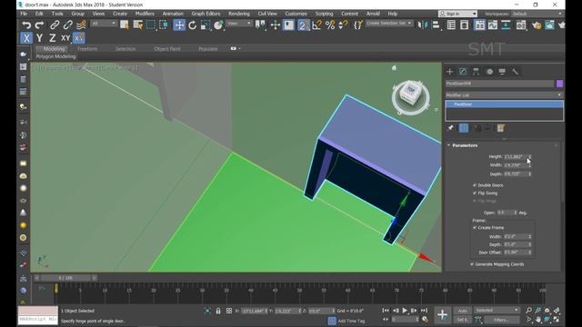Open the Sign In dropdown
This screenshot has height=327, width=582.
(x=457, y=14)
